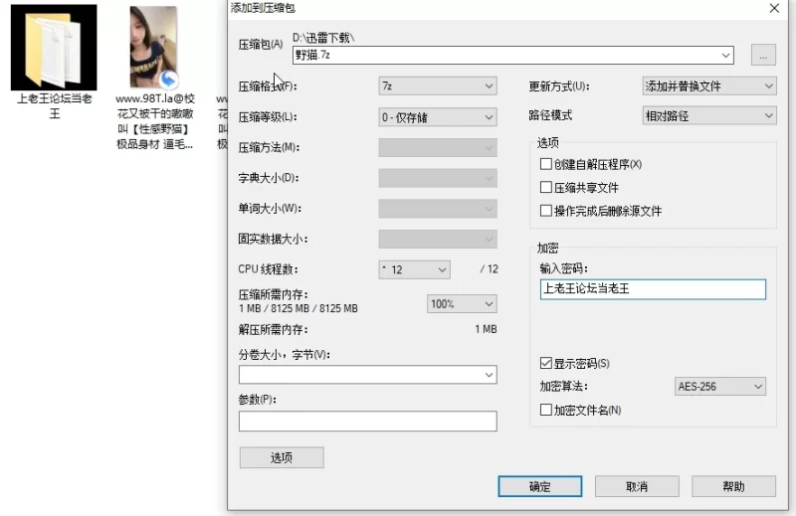Uncheck the 显示密码 checkbox
Screen dimensions: 796x516
(546, 363)
